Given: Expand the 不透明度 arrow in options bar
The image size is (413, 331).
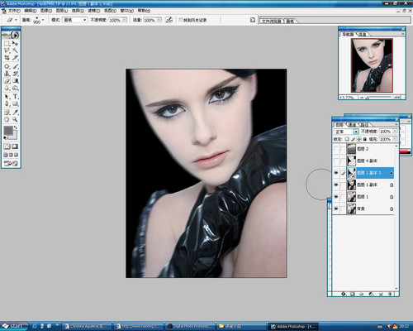Looking at the screenshot, I should pos(125,20).
